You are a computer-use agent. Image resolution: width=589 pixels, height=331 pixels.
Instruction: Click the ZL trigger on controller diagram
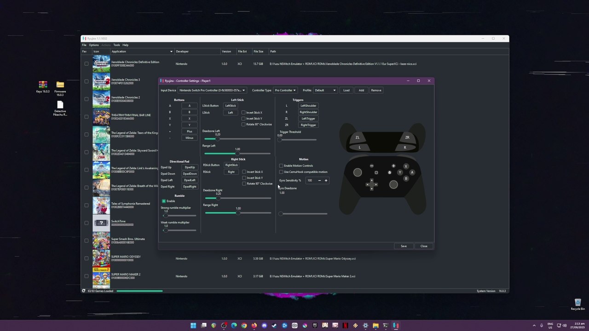pos(358,137)
